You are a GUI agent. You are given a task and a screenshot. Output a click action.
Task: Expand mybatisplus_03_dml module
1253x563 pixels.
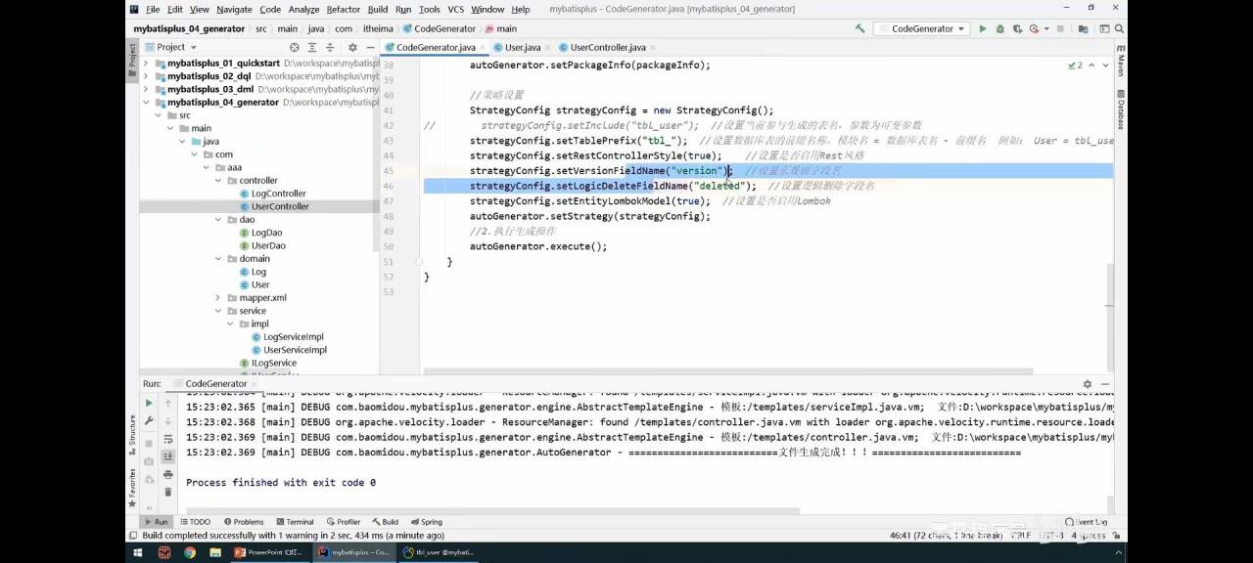(146, 89)
